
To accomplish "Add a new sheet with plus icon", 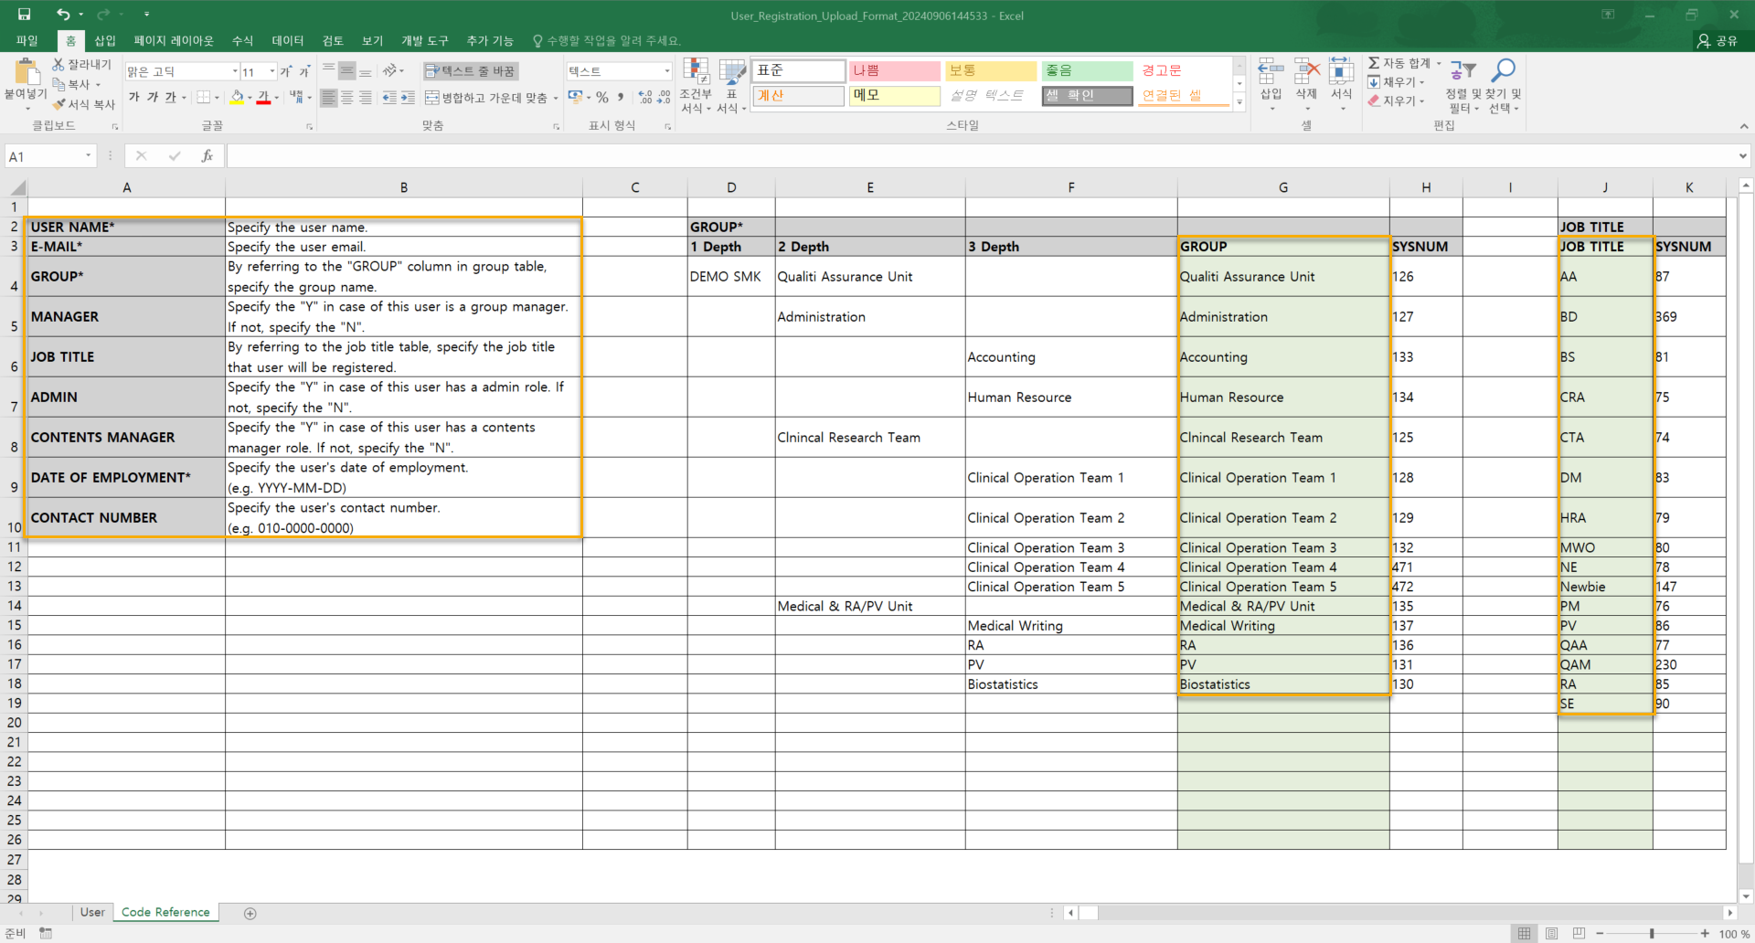I will [250, 913].
